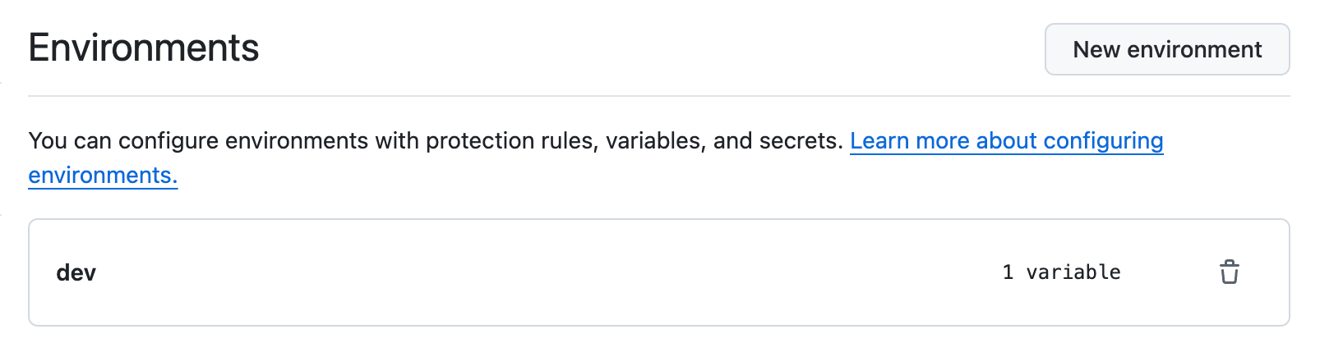Create a new environment
This screenshot has width=1343, height=361.
1166,49
